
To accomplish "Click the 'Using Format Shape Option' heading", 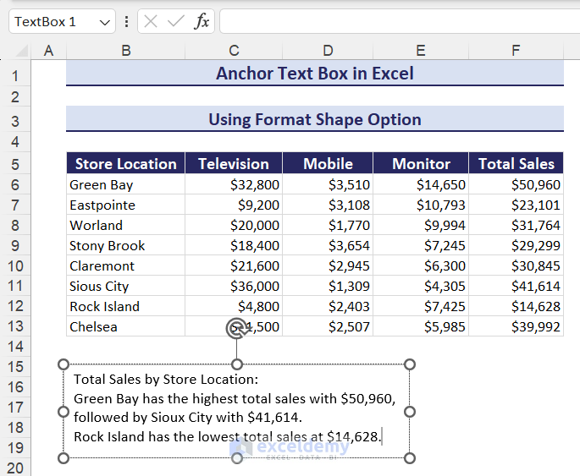I will [x=315, y=119].
